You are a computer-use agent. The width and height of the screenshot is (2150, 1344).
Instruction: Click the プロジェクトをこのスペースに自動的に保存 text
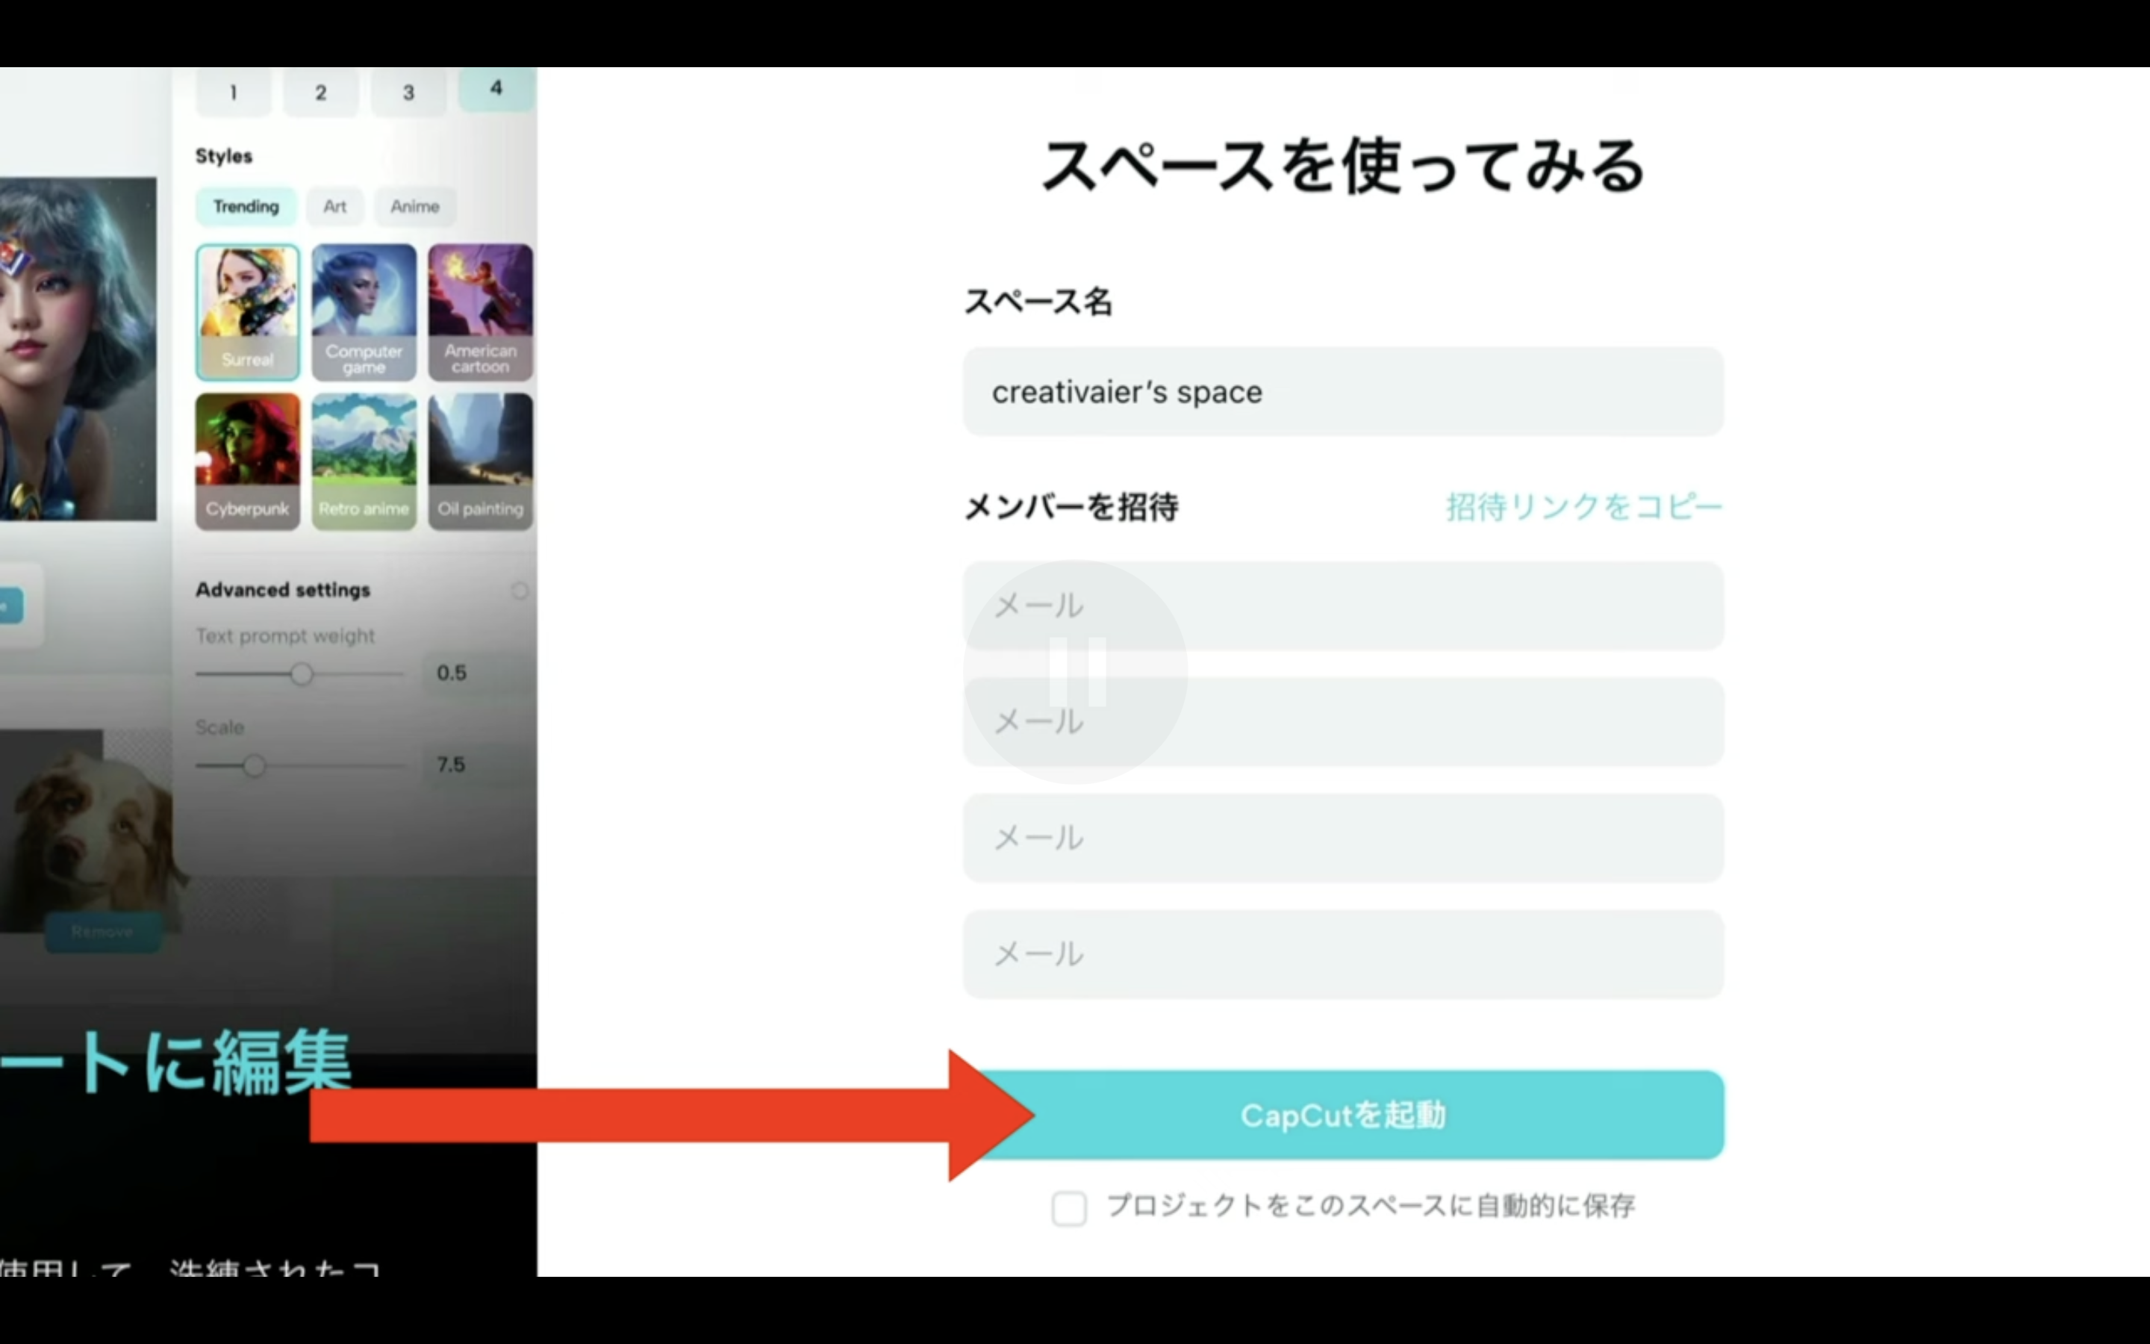coord(1371,1206)
